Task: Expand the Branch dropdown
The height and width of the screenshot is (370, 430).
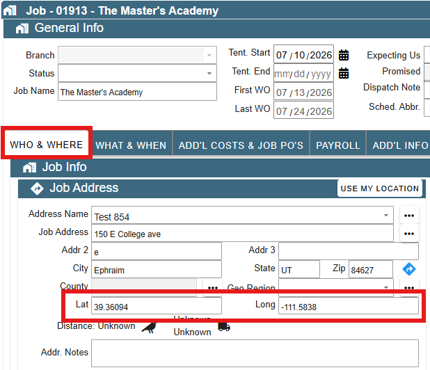Action: (x=137, y=55)
